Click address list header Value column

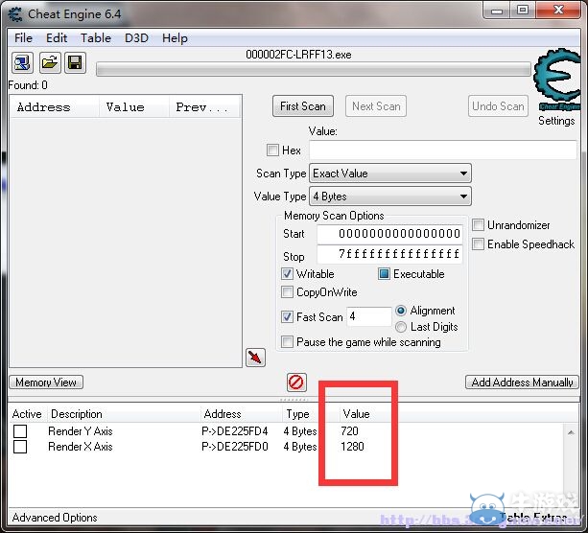tap(356, 414)
